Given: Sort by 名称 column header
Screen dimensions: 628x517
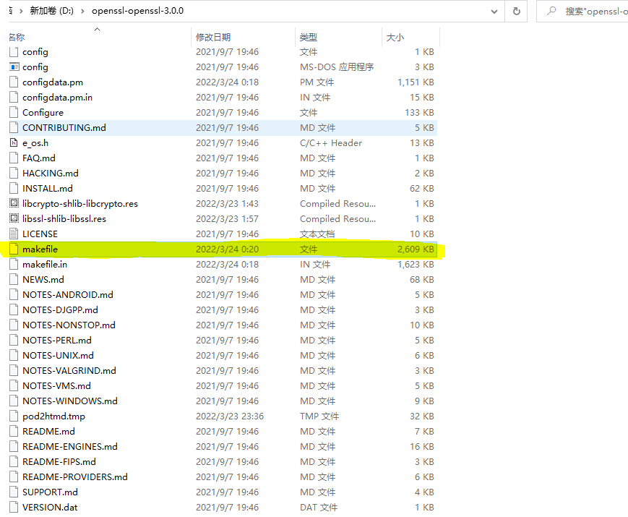Looking at the screenshot, I should [17, 38].
